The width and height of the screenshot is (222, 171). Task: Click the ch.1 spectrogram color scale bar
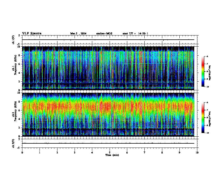click(203, 72)
